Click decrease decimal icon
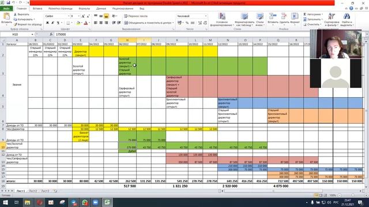This screenshot has height=207, width=369. point(205,23)
